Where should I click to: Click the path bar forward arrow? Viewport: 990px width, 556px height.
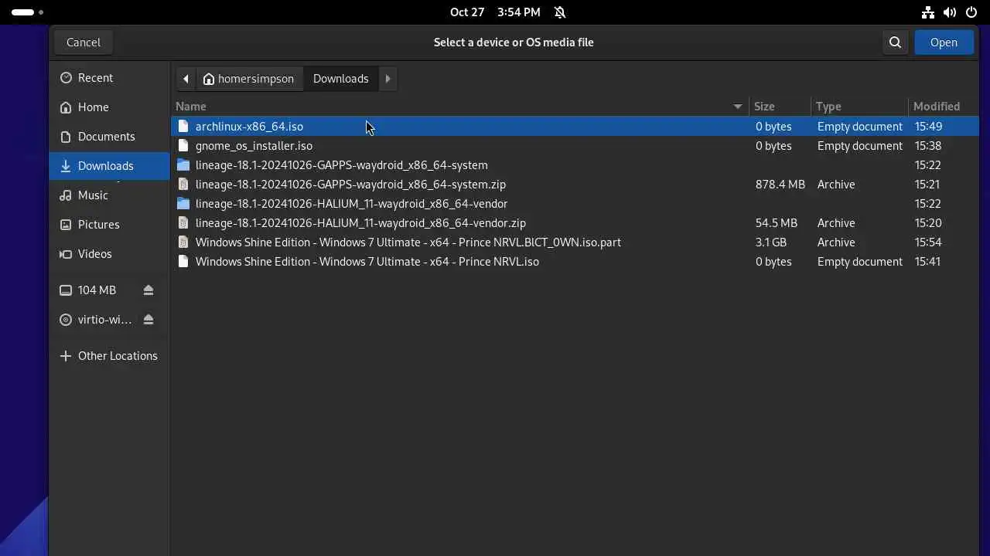(x=388, y=79)
